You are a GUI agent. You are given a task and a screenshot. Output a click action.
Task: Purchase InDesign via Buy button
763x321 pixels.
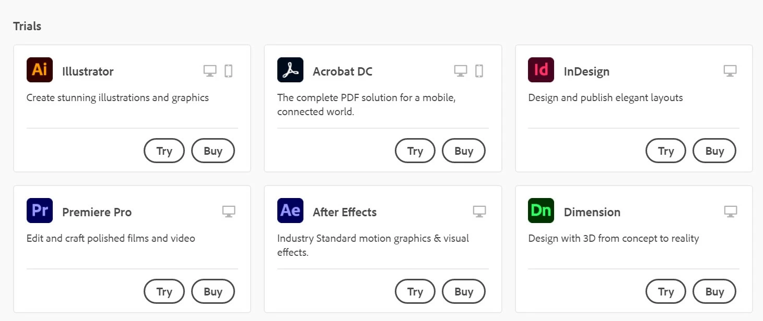(x=714, y=151)
